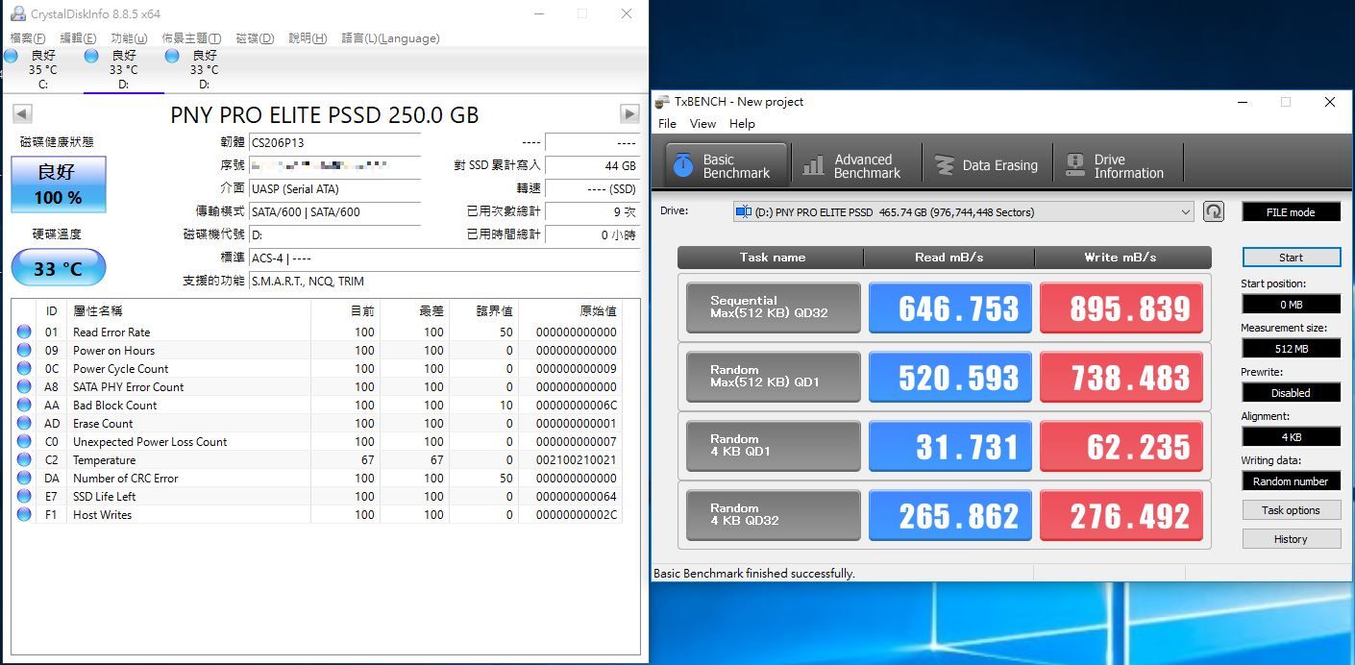Image resolution: width=1355 pixels, height=665 pixels.
Task: Open the 編輯(E) menu
Action: click(x=78, y=38)
